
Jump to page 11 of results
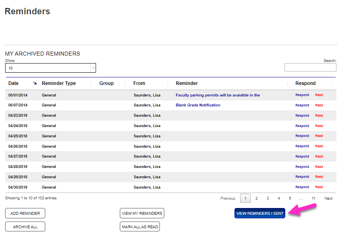313,198
